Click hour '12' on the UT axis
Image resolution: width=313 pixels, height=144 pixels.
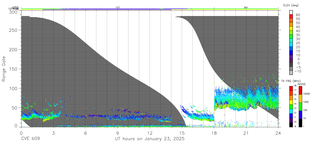(x=150, y=133)
